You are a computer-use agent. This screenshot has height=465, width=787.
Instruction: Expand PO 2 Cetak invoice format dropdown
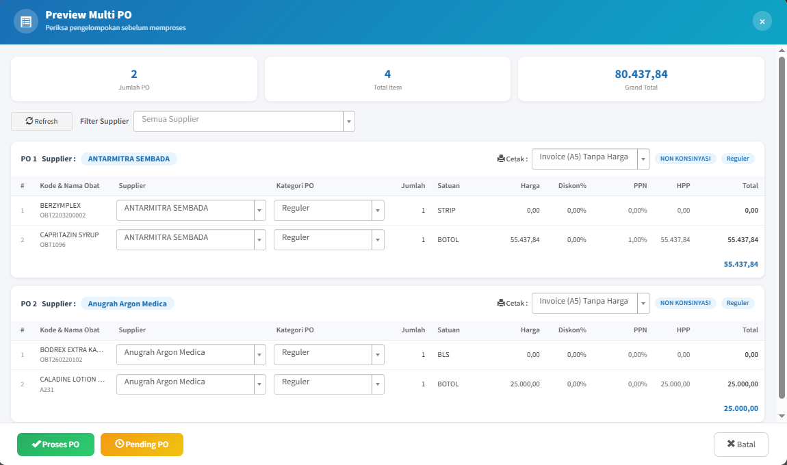tap(591, 304)
